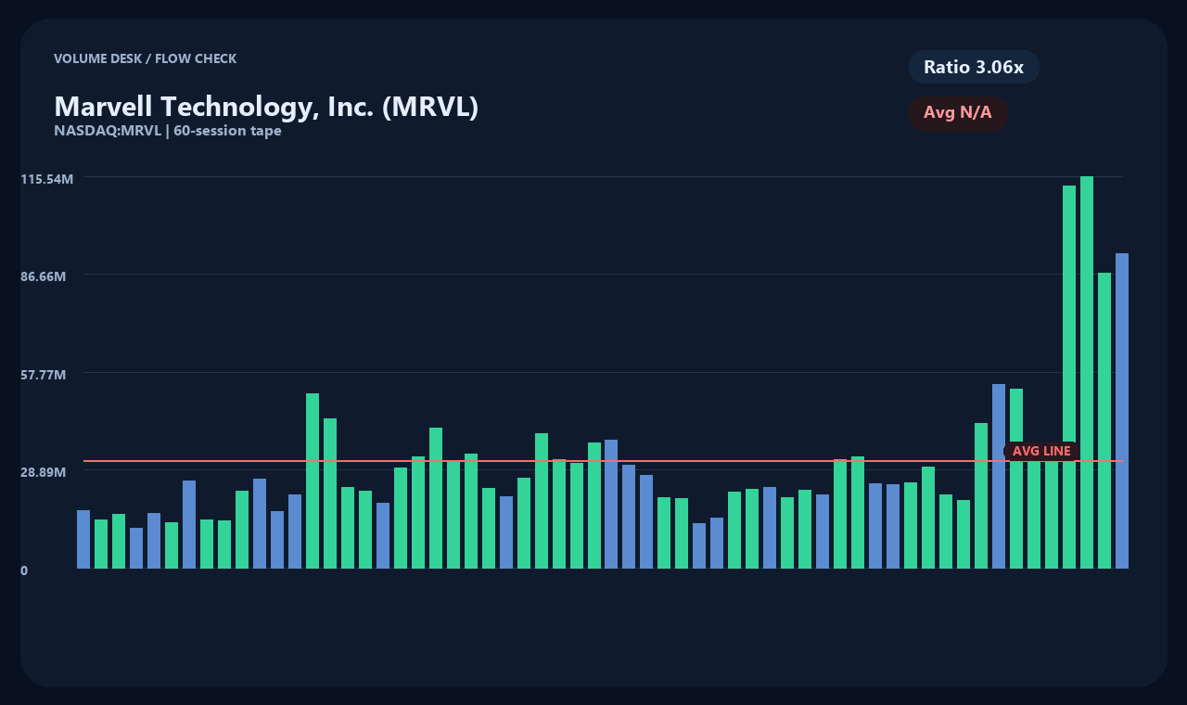The image size is (1187, 705).
Task: Select the last blue bar on the right
Action: 1122,411
